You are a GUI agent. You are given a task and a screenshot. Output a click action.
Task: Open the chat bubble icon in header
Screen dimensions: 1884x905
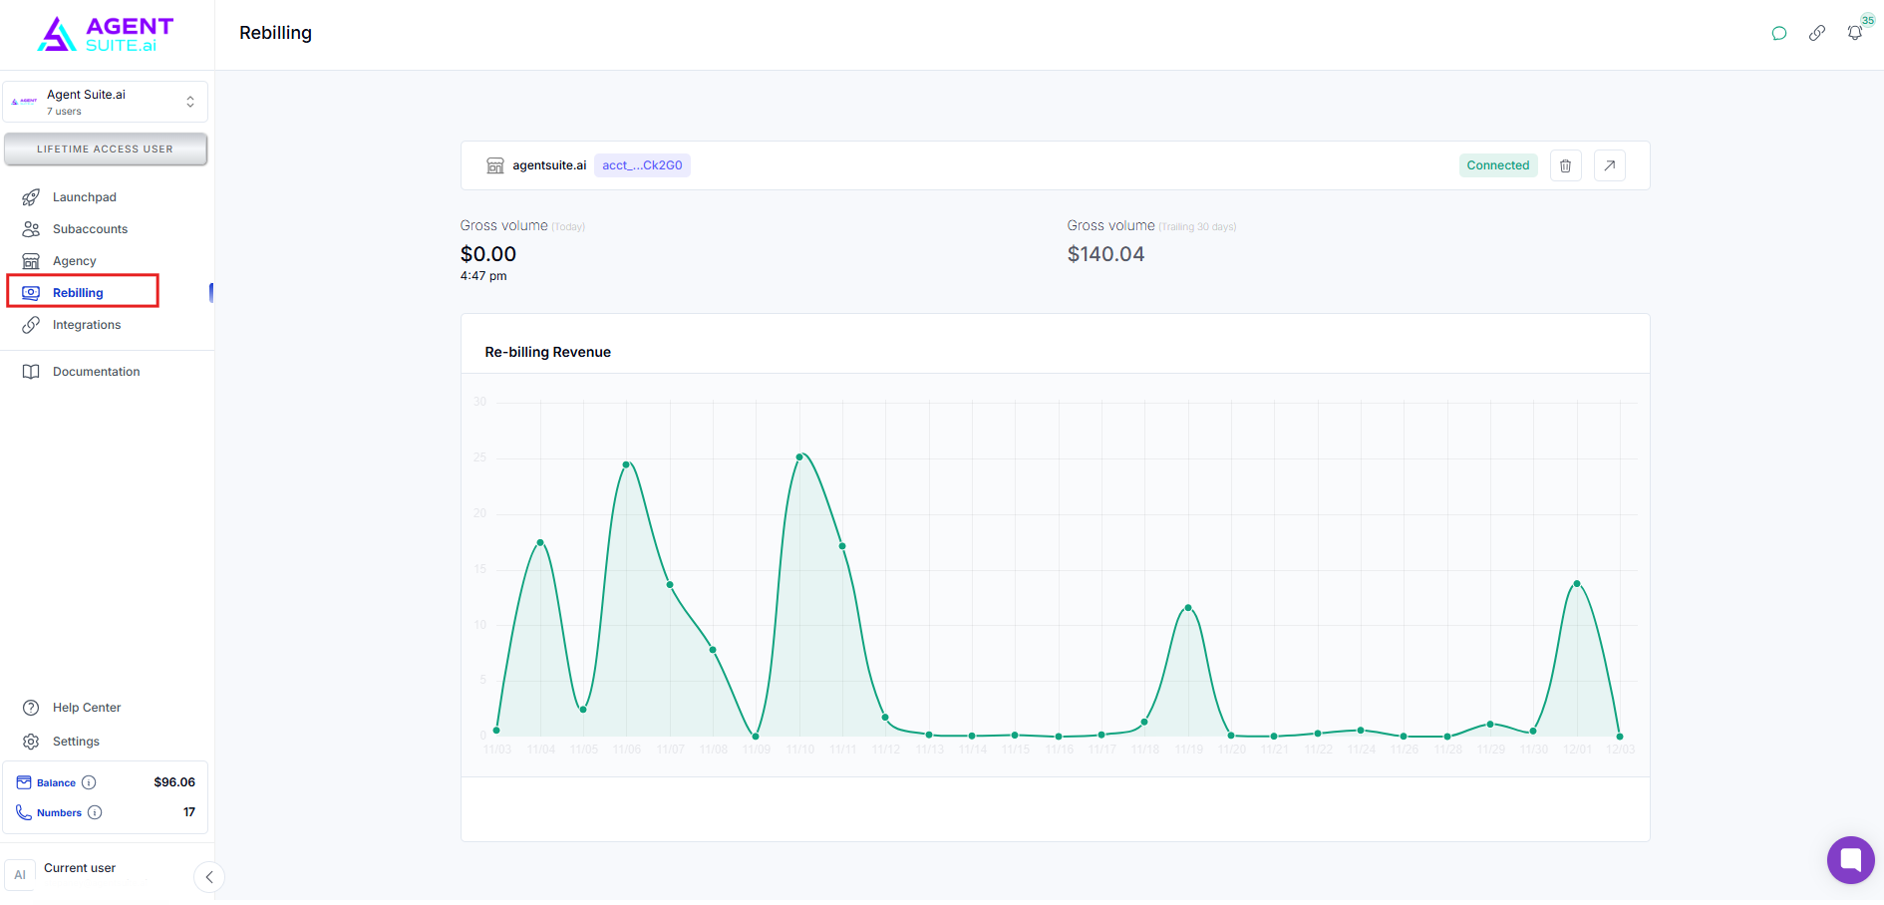(1779, 33)
